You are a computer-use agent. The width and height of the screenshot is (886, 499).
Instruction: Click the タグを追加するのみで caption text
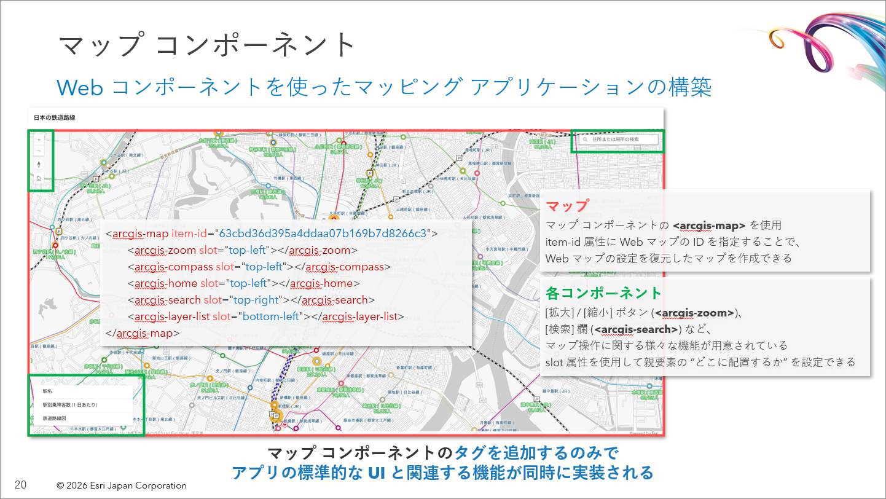(x=535, y=453)
